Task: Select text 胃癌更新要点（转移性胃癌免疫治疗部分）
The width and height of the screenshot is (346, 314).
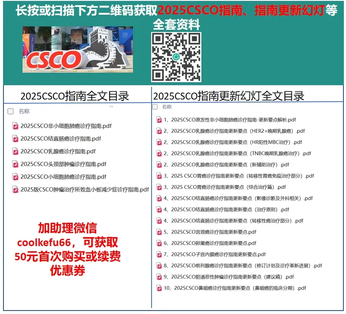Action: pyautogui.click(x=239, y=176)
